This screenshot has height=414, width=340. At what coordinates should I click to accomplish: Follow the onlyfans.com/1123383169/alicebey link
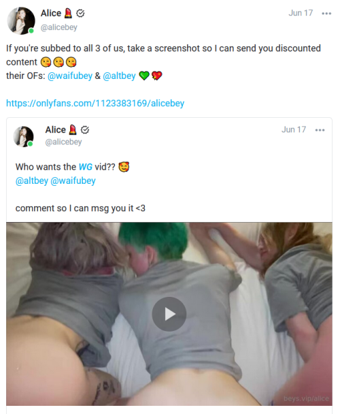pos(95,103)
